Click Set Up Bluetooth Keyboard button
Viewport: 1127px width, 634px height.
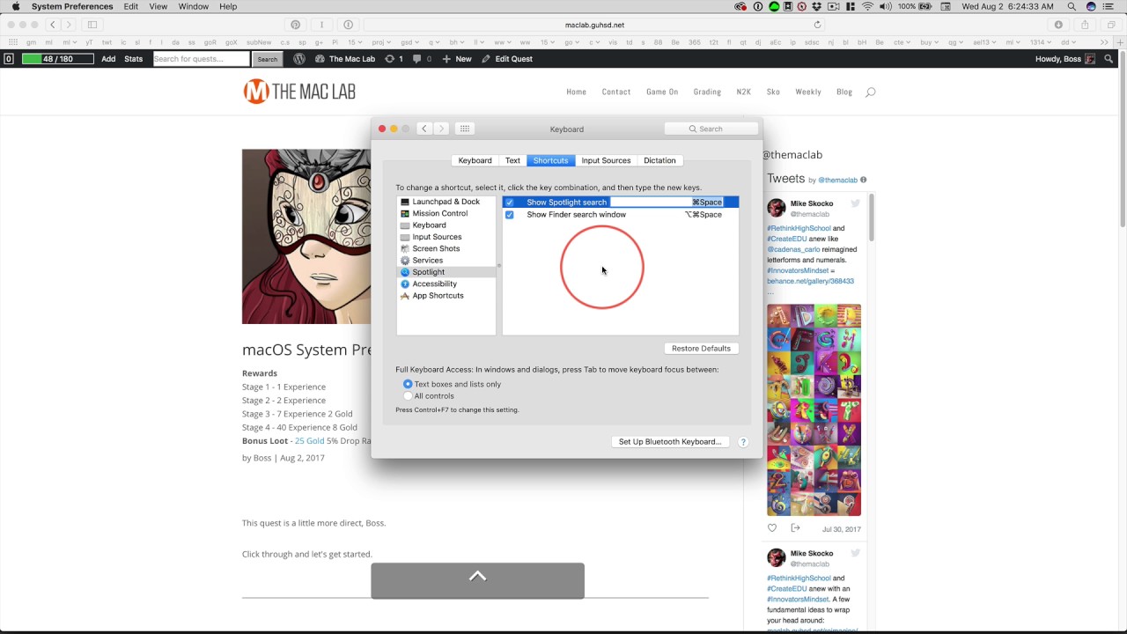(x=670, y=442)
